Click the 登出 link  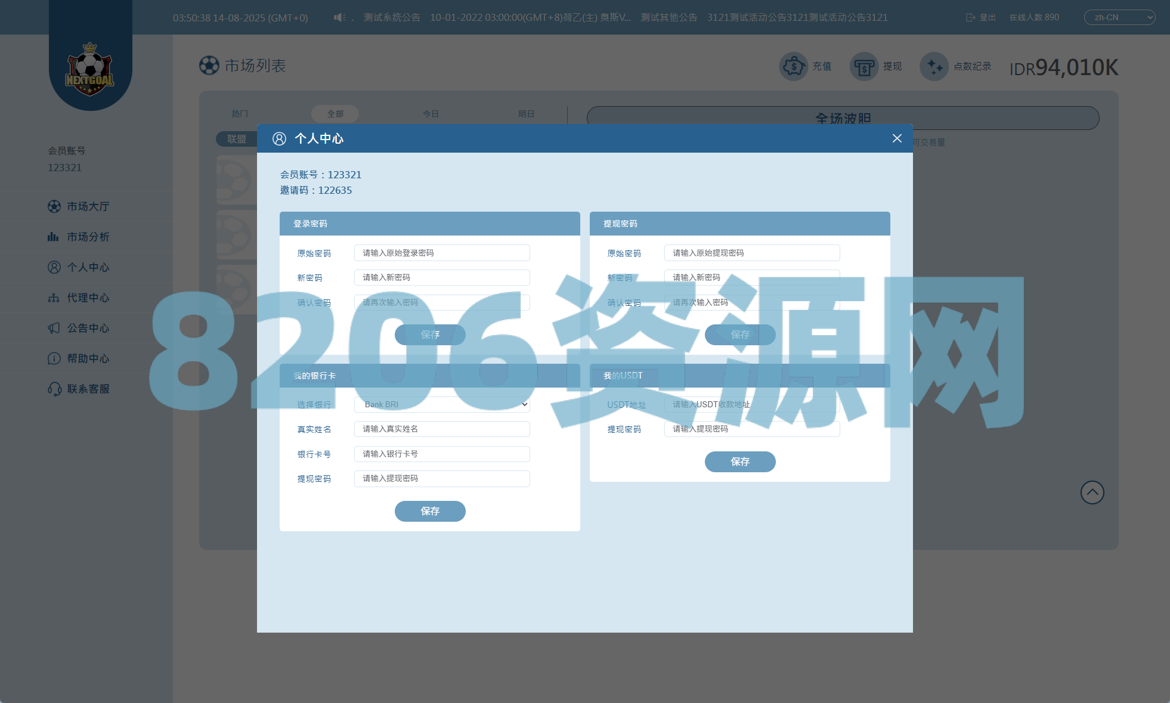pyautogui.click(x=988, y=17)
